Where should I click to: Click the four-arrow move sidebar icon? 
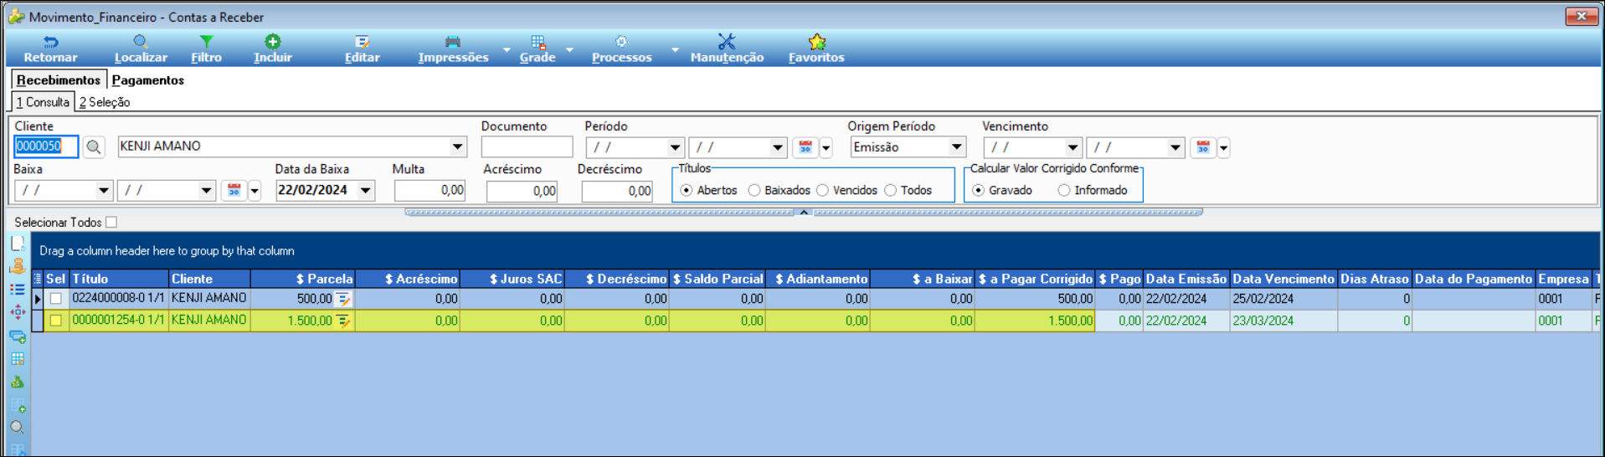(x=18, y=312)
